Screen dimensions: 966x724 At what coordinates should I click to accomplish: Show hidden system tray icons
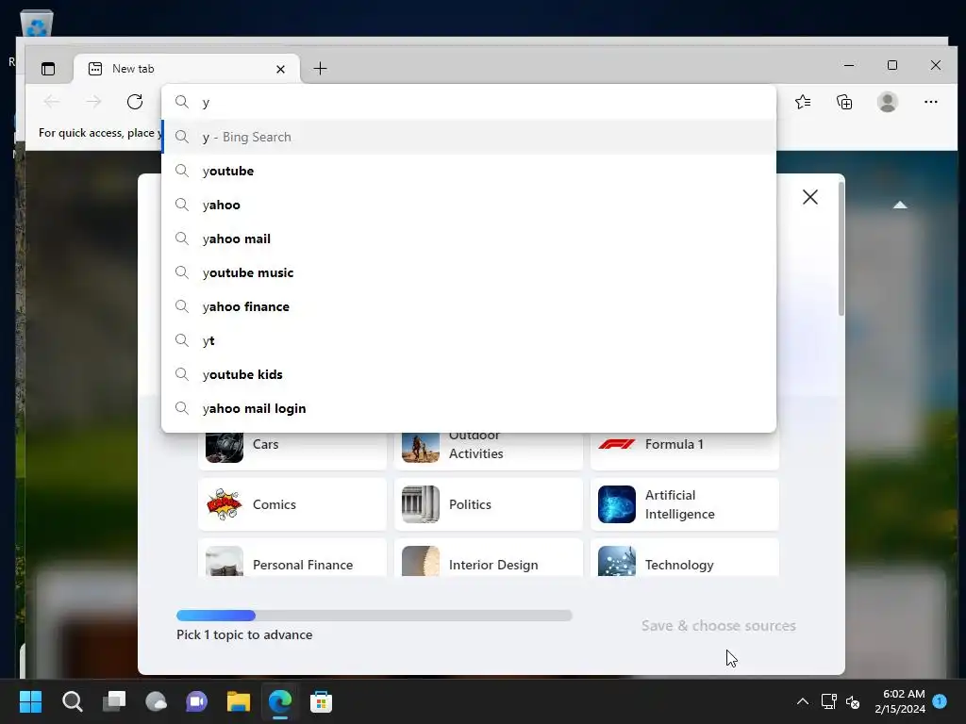pyautogui.click(x=802, y=701)
